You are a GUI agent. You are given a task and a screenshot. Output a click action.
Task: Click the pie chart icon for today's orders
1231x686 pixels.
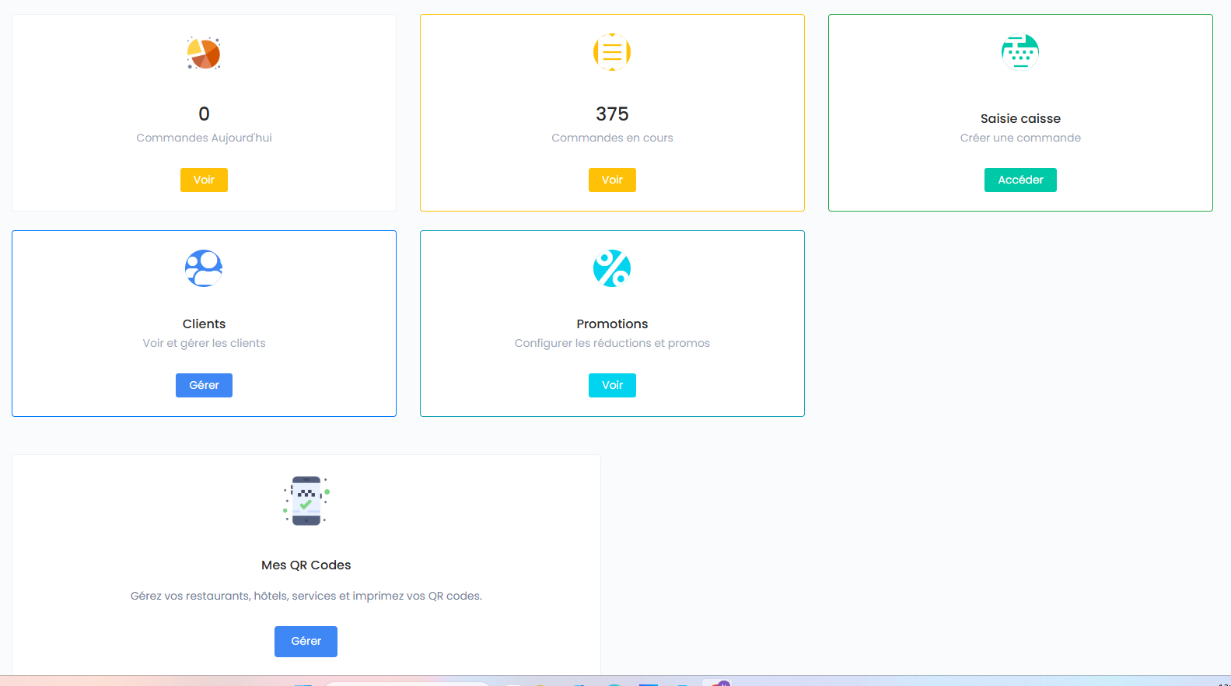pos(204,53)
